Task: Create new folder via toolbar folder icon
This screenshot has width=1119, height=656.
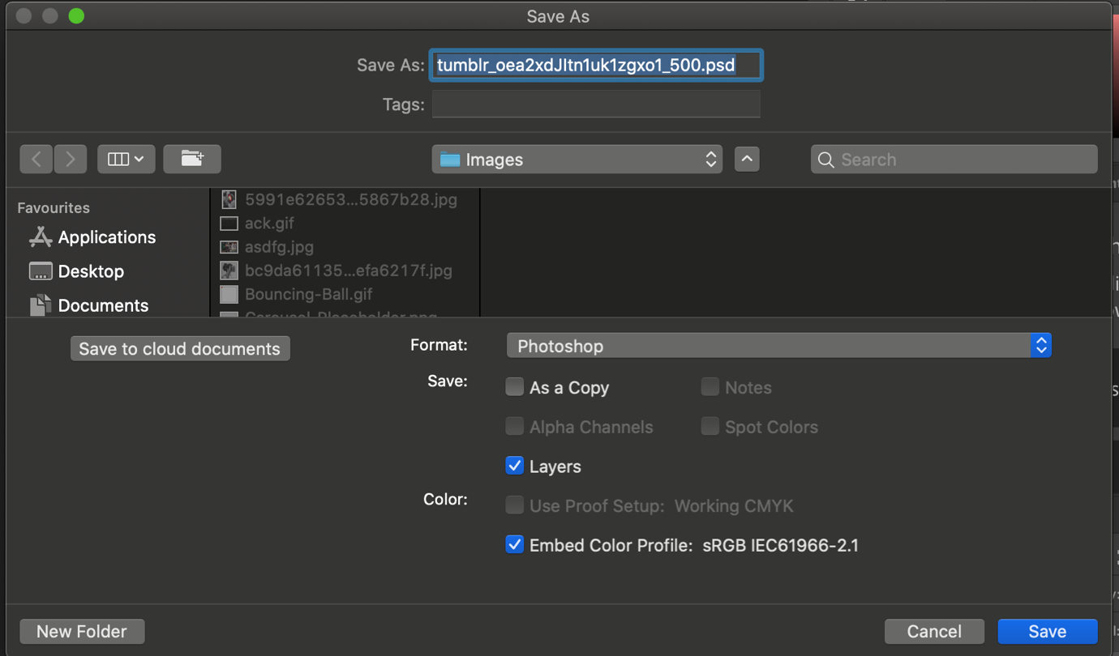Action: (x=192, y=160)
